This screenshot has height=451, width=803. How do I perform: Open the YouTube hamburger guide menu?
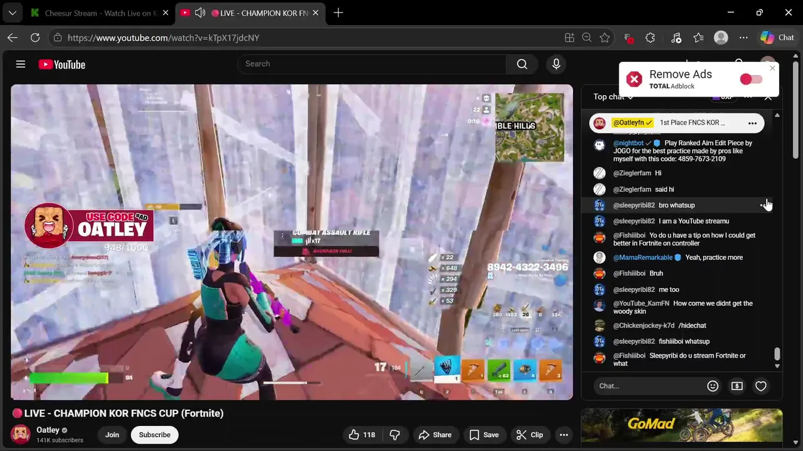tap(21, 64)
